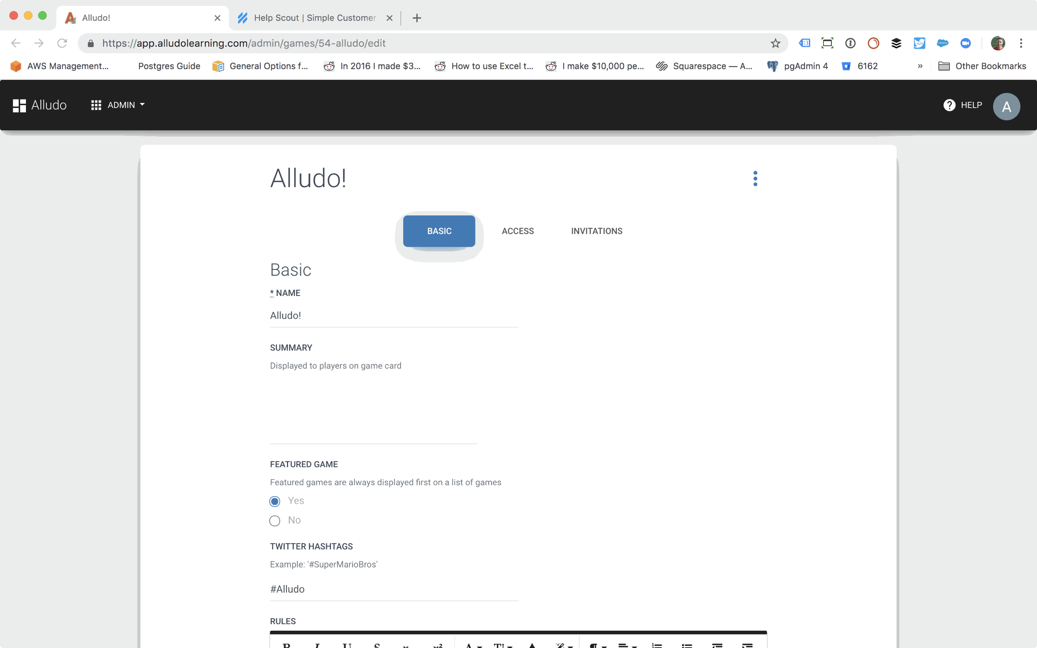Click the Help question mark icon

(x=949, y=105)
